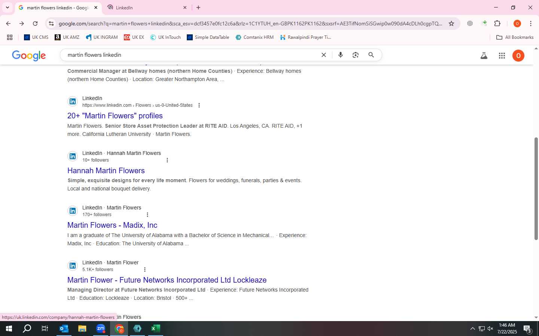Viewport: 539px width, 336px height.
Task: Open Zoom from the taskbar
Action: (x=101, y=329)
